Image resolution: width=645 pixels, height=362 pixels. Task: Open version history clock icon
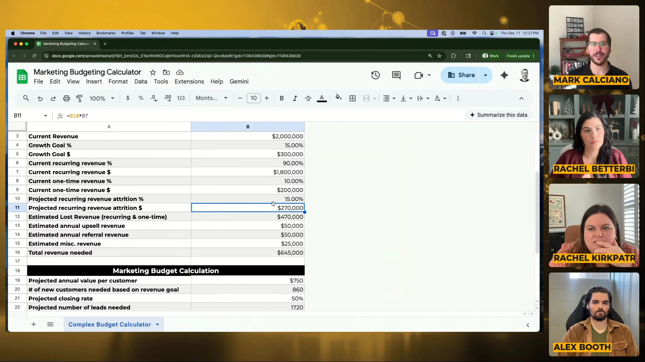pyautogui.click(x=375, y=75)
